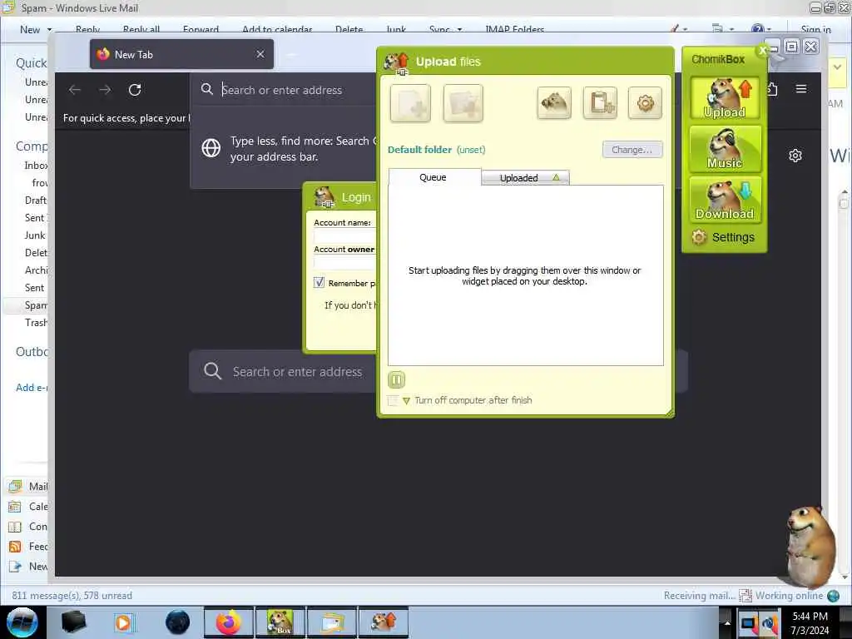This screenshot has height=639, width=852.
Task: Click the Firefox back arrow
Action: pyautogui.click(x=75, y=90)
